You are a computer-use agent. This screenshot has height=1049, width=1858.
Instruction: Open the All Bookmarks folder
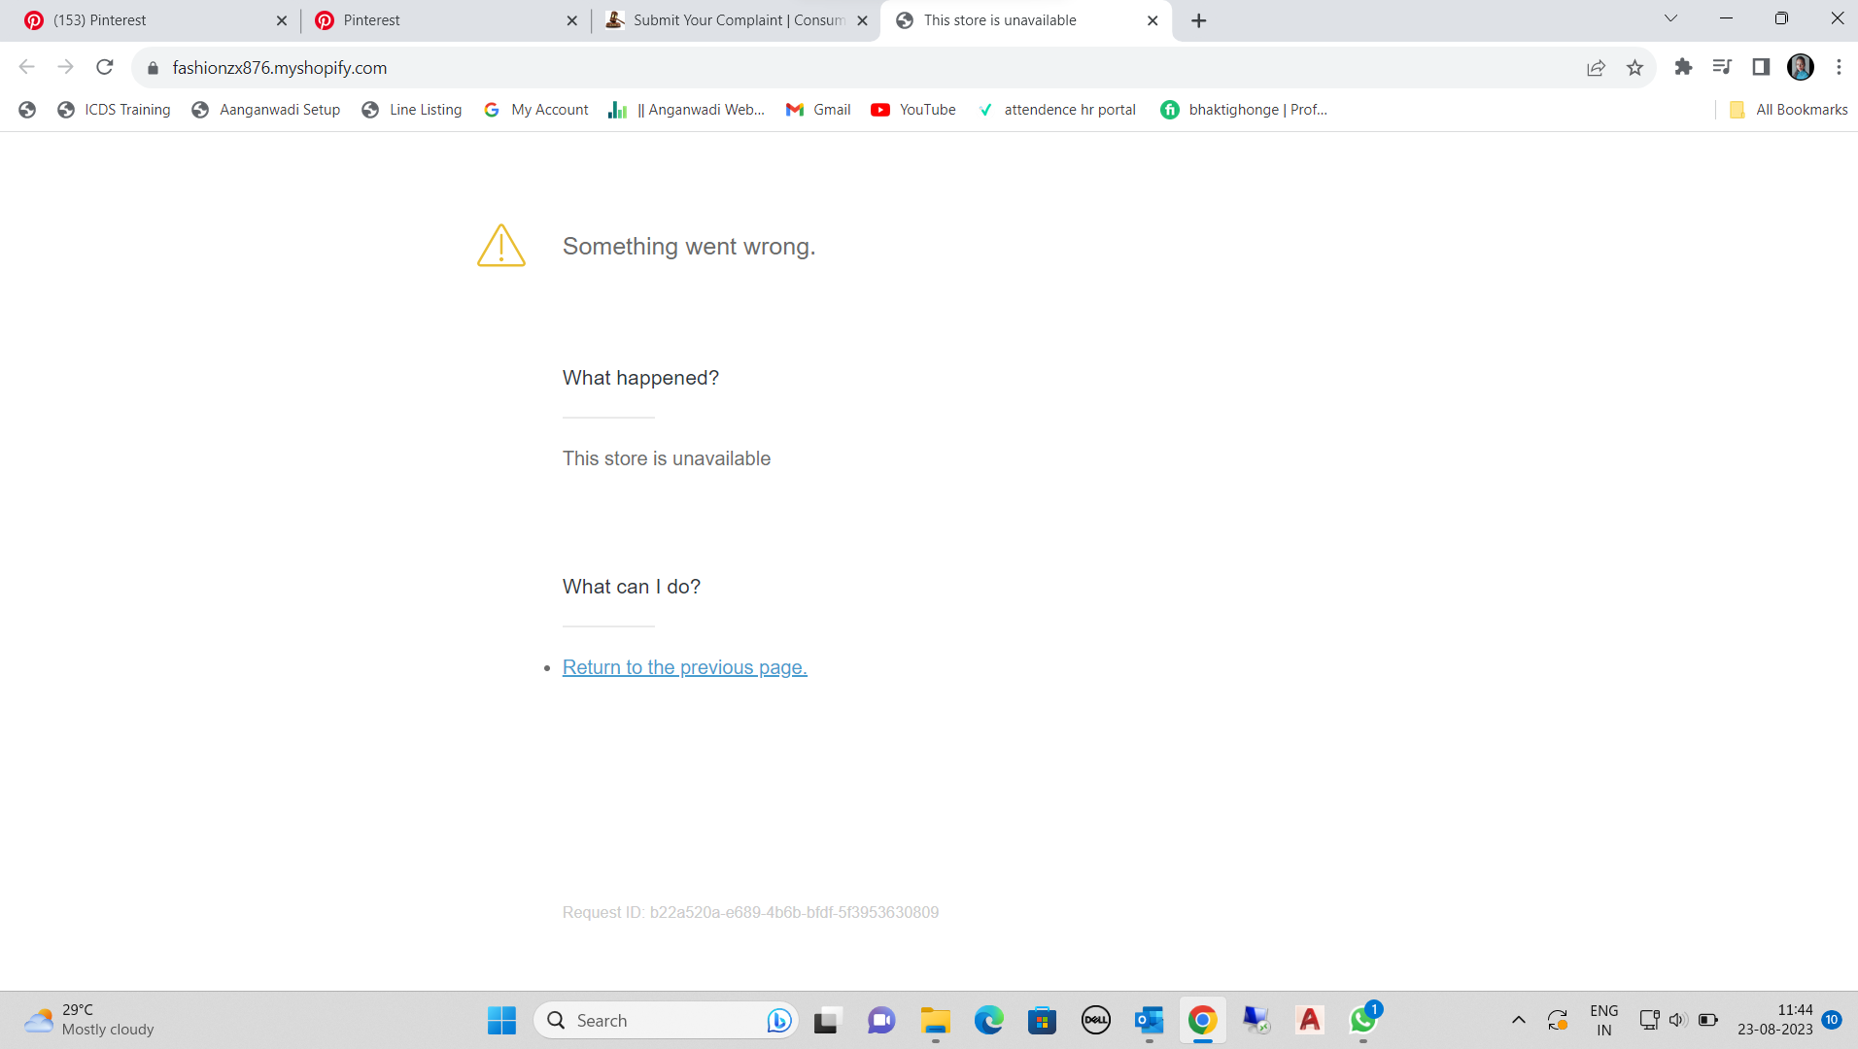(1789, 110)
